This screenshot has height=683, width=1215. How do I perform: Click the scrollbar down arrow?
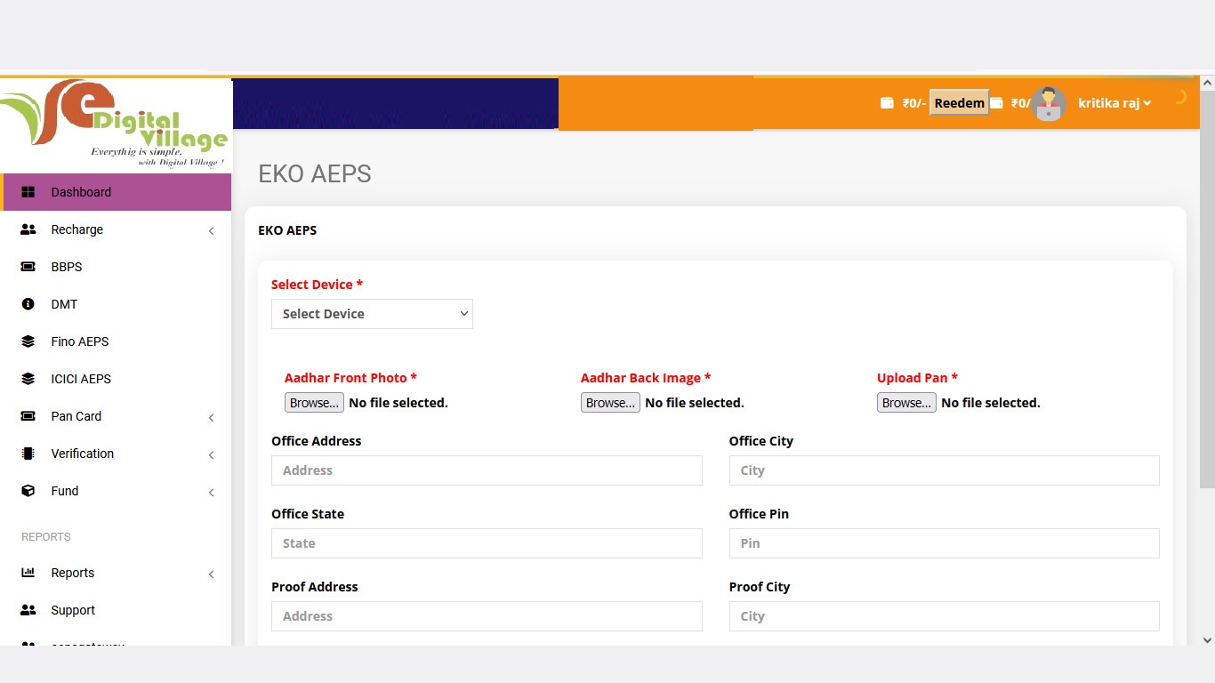pos(1207,639)
